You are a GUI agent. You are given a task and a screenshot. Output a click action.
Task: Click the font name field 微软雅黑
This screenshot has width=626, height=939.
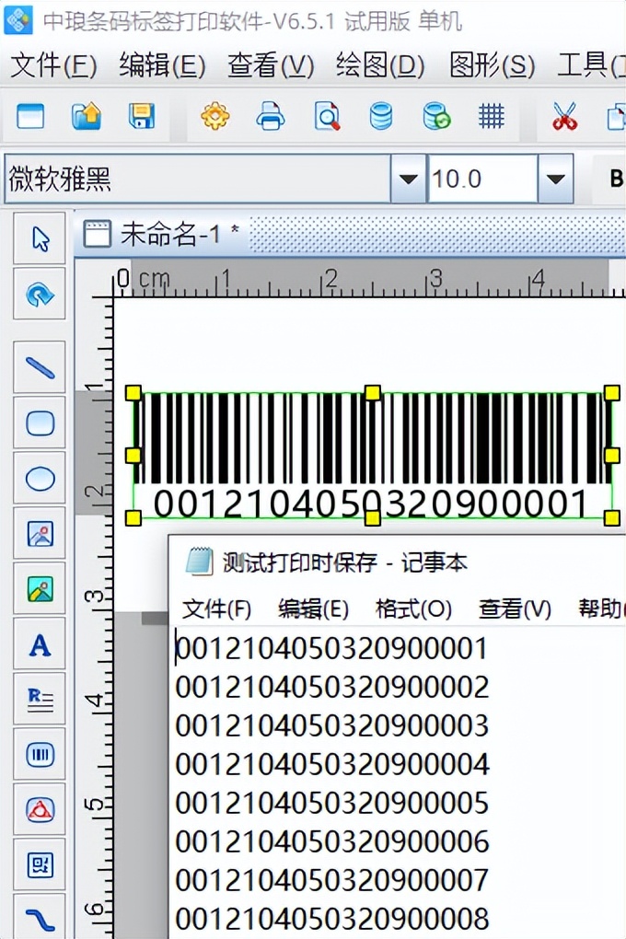pos(198,179)
